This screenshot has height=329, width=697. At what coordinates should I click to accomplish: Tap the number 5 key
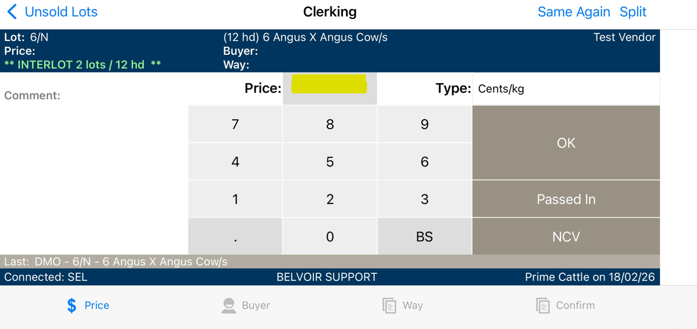[330, 162]
